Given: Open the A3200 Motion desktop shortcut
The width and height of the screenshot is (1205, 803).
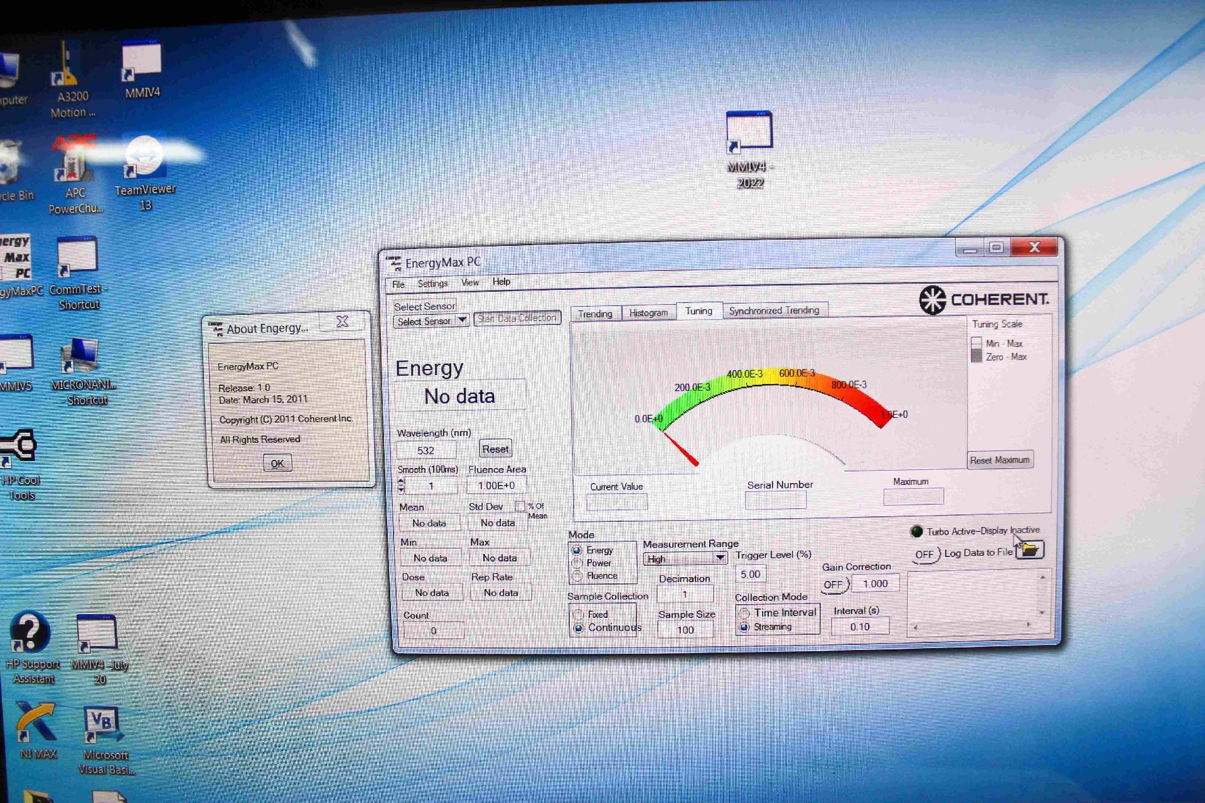Looking at the screenshot, I should [71, 78].
